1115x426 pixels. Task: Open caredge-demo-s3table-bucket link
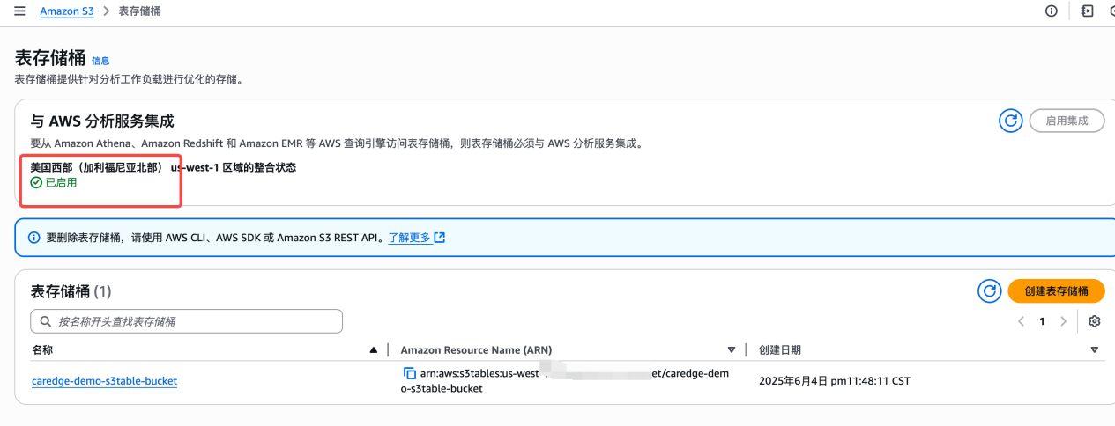(104, 381)
